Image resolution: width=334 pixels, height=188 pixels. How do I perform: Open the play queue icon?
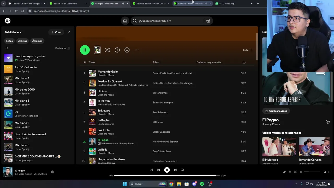click(x=290, y=172)
